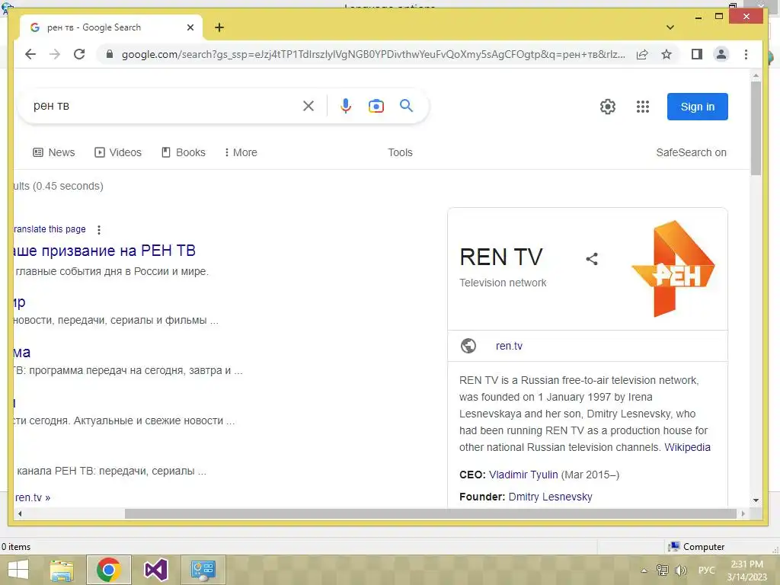Open the Windows Start button
Screen dimensions: 780x585
(18, 570)
